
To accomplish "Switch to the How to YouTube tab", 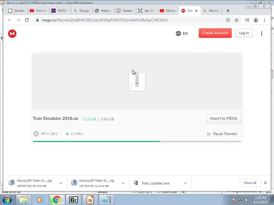I will coord(39,11).
